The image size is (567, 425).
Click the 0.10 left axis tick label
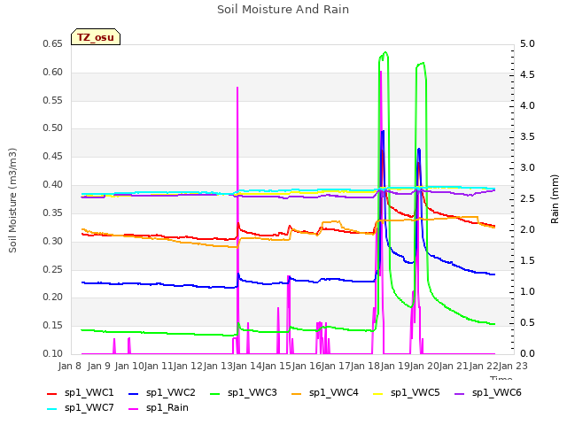coord(53,353)
